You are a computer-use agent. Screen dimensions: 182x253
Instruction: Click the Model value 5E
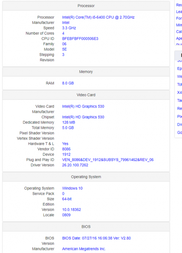click(64, 49)
